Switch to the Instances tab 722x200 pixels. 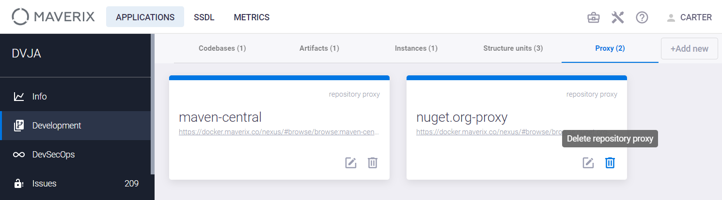(416, 48)
